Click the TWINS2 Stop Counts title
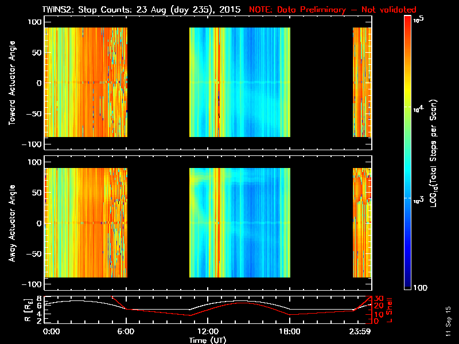The width and height of the screenshot is (459, 344). [x=141, y=10]
